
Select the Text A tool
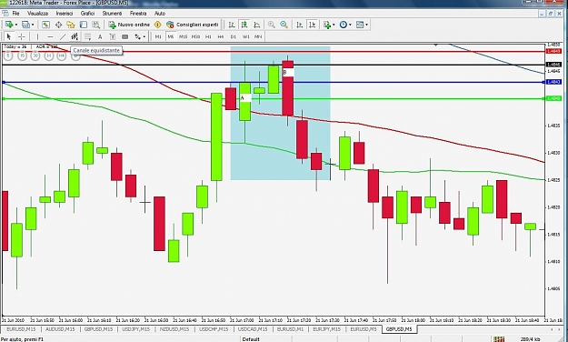click(100, 36)
